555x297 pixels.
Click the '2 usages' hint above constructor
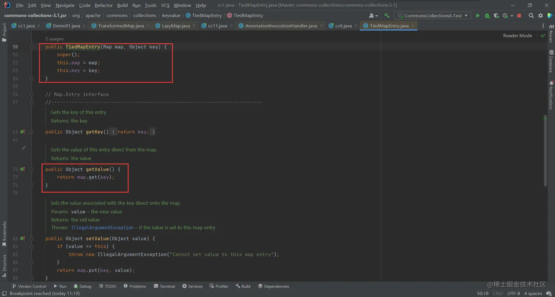coord(54,38)
